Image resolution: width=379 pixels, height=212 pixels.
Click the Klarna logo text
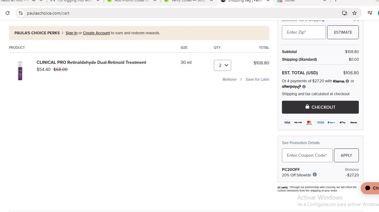click(x=339, y=81)
